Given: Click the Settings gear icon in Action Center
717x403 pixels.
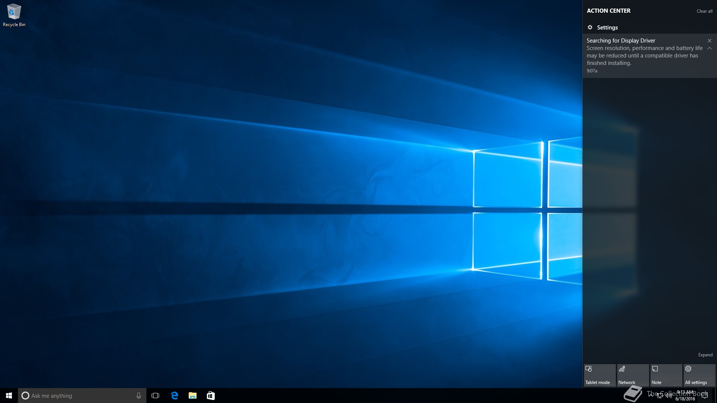Looking at the screenshot, I should tap(590, 27).
